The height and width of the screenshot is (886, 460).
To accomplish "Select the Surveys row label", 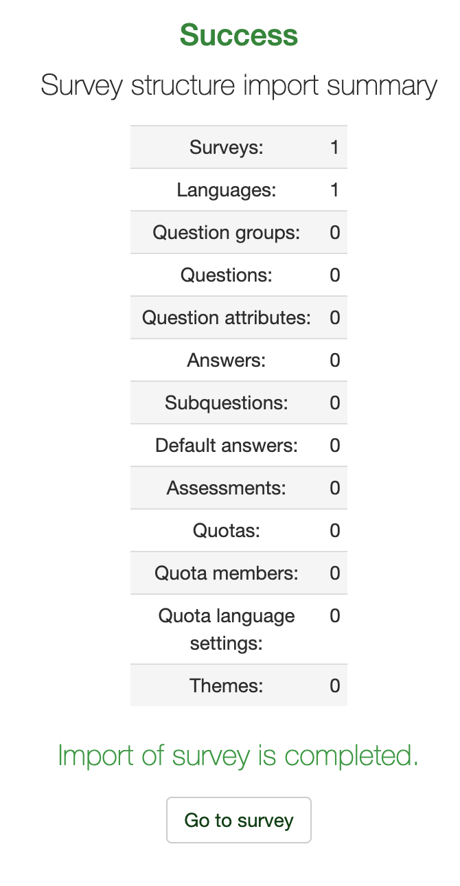I will tap(227, 148).
